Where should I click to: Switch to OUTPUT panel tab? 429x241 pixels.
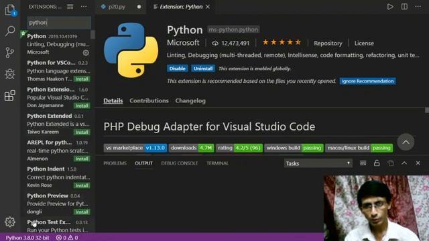point(143,163)
